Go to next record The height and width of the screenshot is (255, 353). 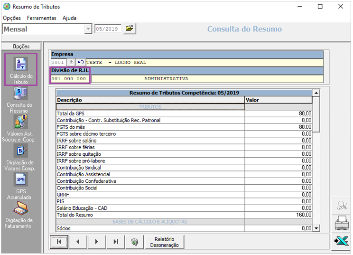(x=97, y=242)
